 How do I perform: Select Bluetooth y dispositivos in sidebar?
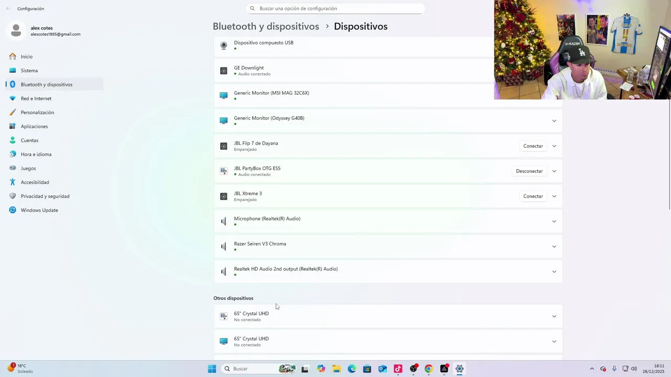(55, 84)
